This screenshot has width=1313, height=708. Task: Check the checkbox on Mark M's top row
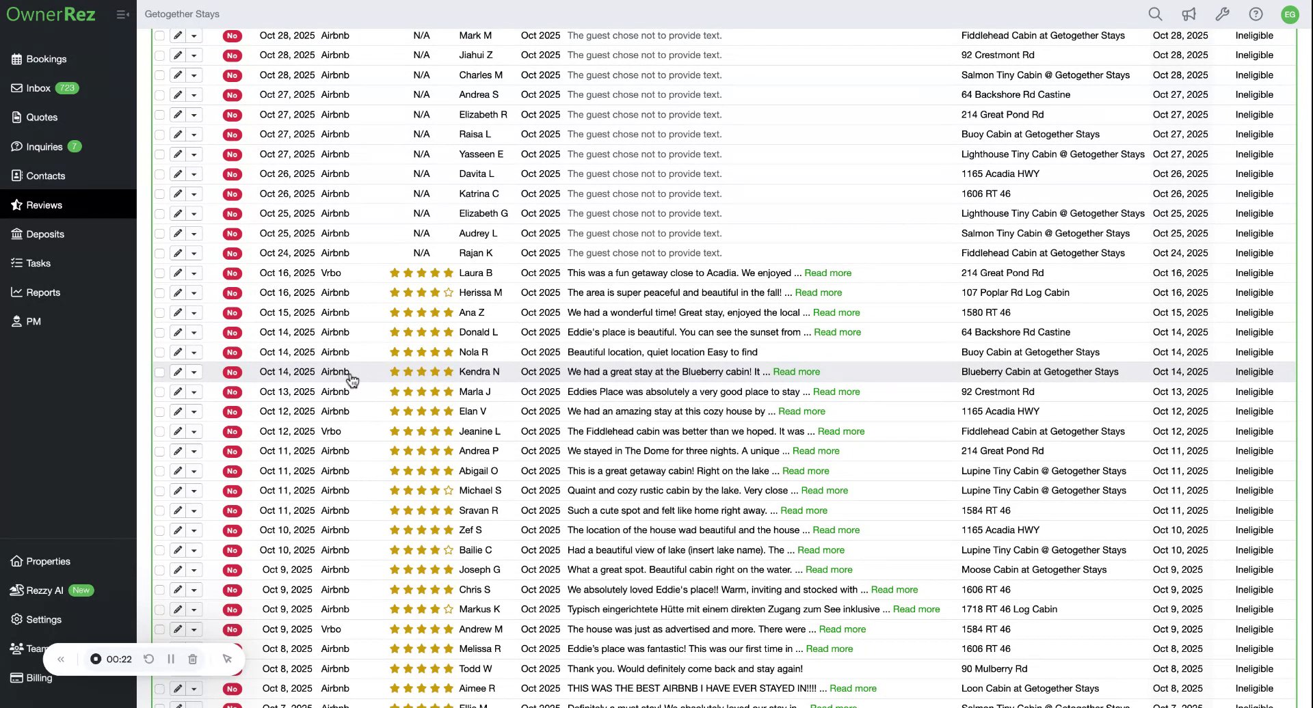[159, 36]
